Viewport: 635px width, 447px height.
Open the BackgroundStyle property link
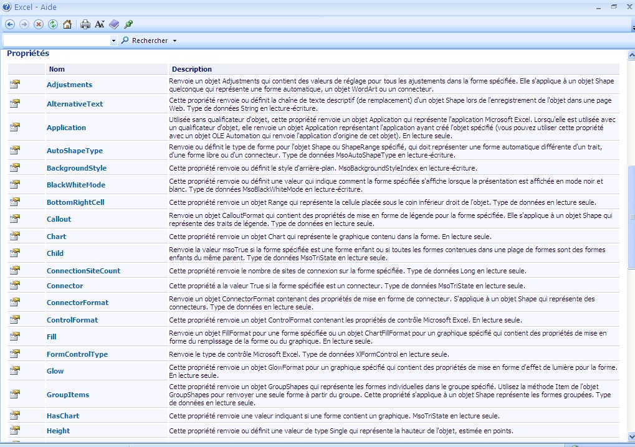[77, 168]
